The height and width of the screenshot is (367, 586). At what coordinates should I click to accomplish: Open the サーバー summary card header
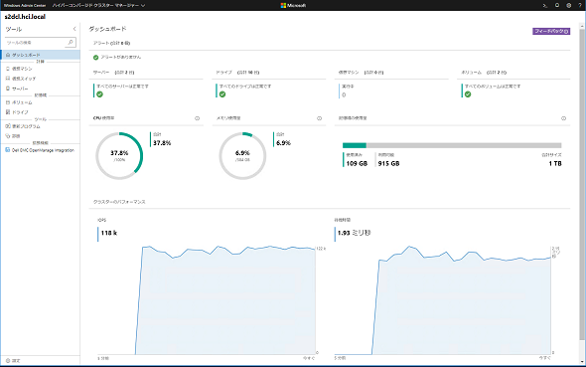[113, 73]
